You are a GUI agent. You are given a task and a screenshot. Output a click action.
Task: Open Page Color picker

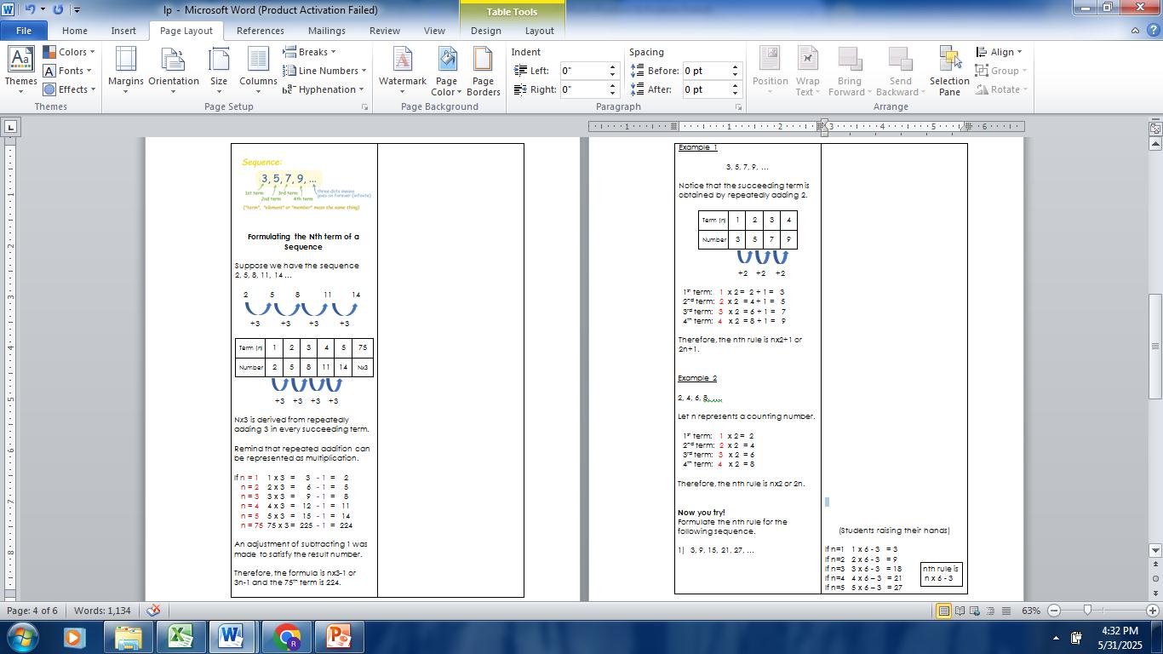[446, 71]
